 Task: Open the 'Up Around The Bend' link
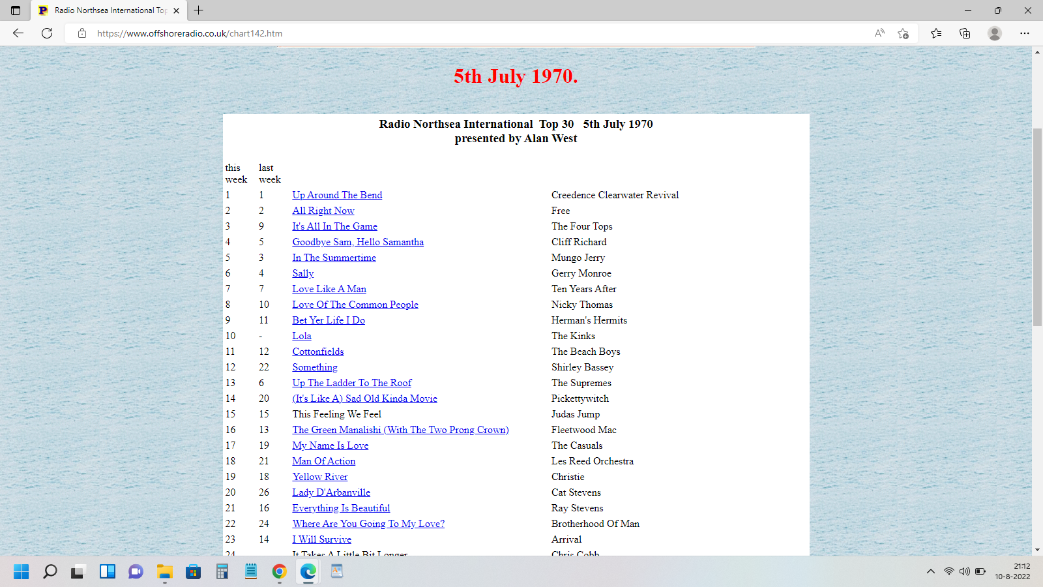tap(337, 195)
